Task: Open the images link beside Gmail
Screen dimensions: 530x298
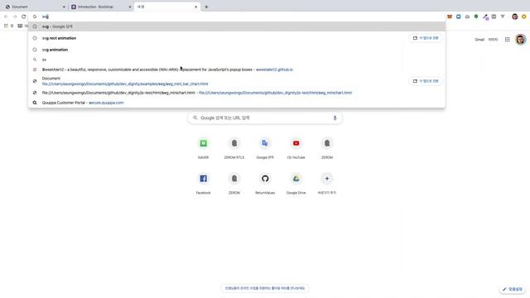Action: click(493, 40)
